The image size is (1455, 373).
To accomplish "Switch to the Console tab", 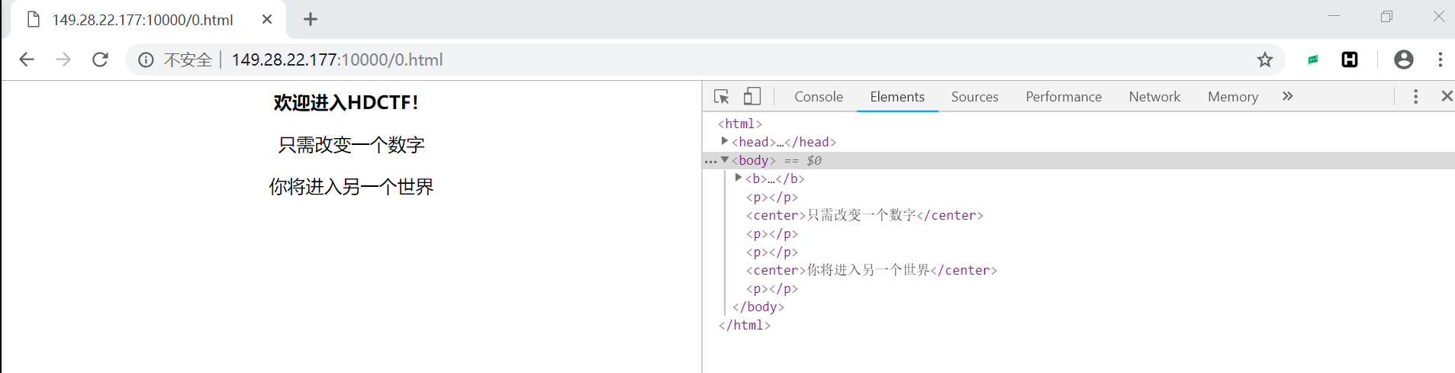I will (818, 97).
